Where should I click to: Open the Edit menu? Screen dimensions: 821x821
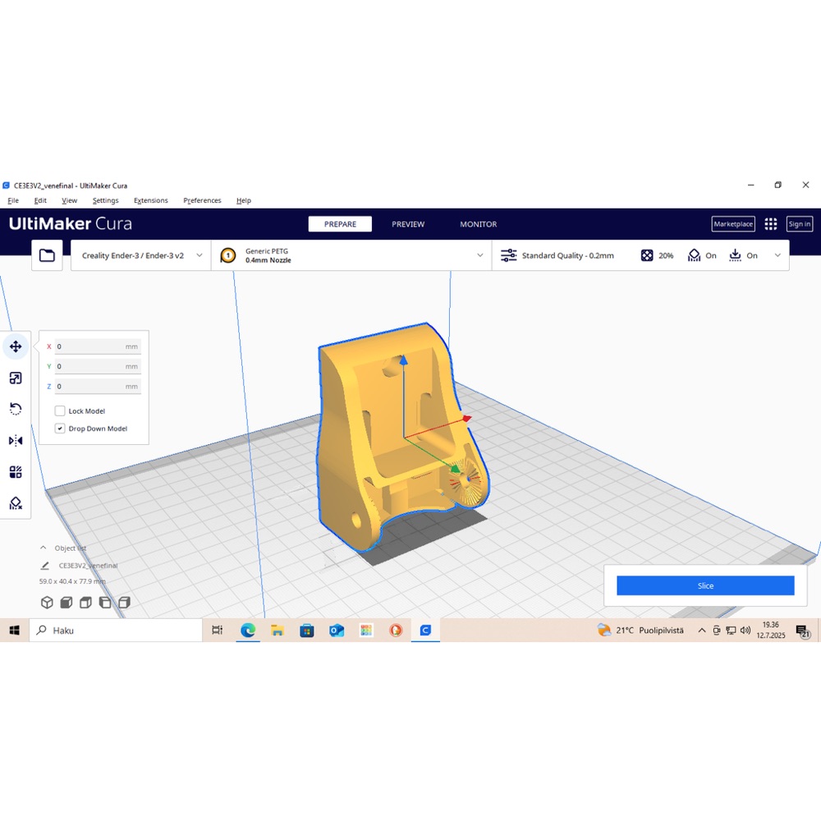pyautogui.click(x=40, y=200)
